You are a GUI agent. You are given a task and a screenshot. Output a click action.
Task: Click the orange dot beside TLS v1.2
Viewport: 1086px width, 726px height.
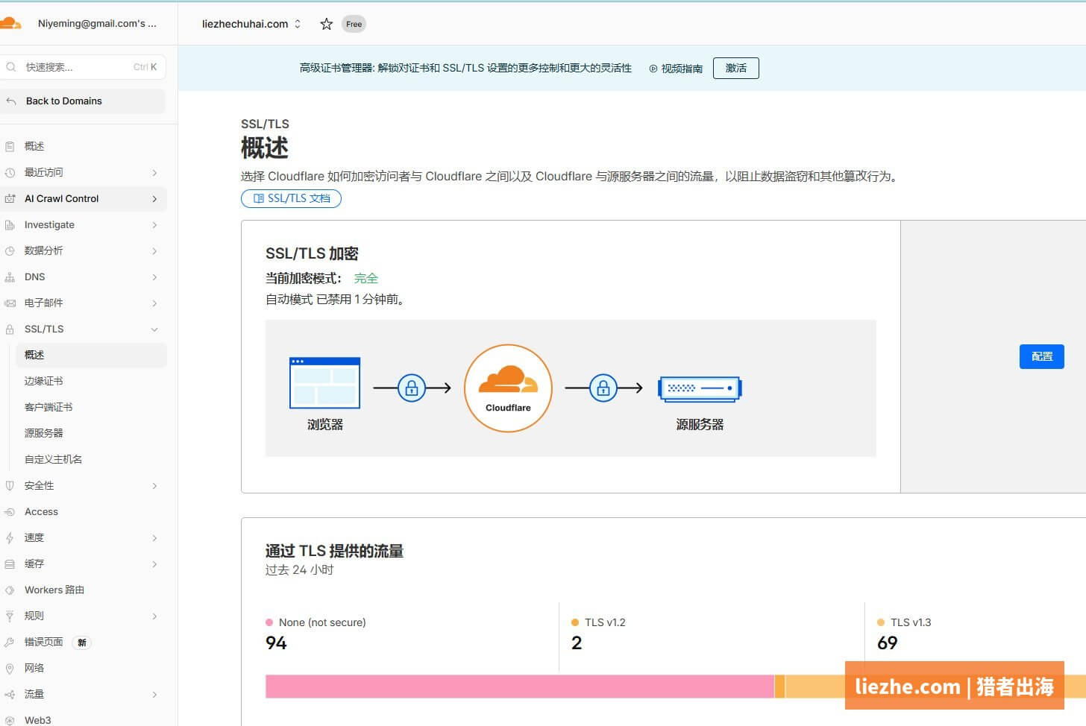(575, 622)
